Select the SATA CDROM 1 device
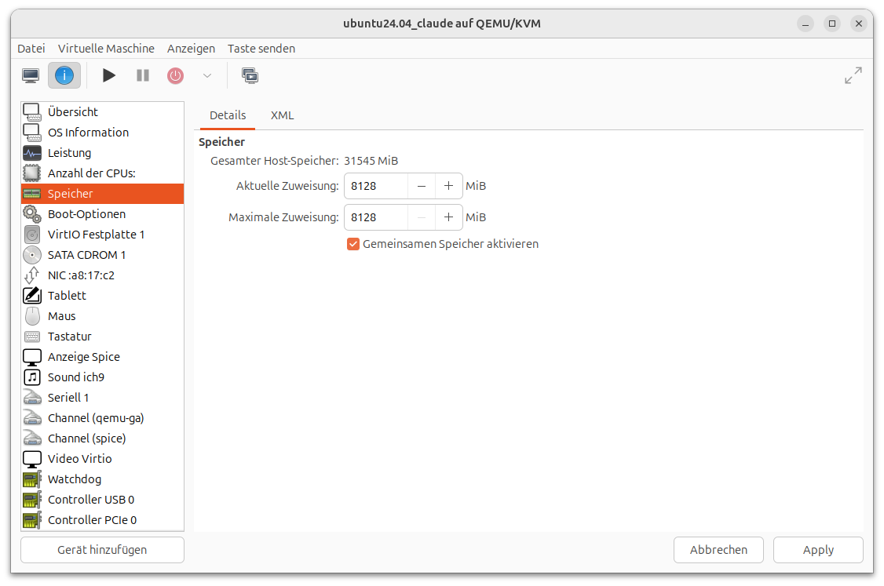 tap(86, 255)
